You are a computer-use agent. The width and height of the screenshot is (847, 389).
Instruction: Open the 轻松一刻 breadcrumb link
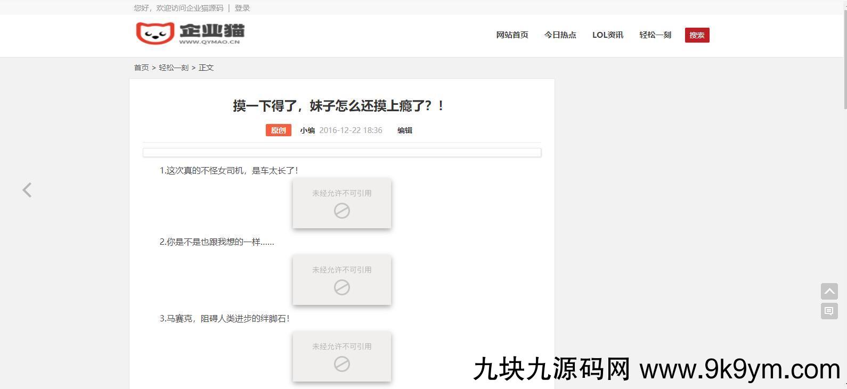click(174, 68)
